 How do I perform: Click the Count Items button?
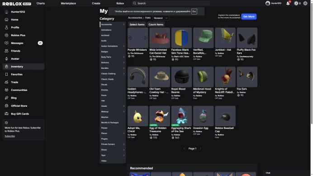pyautogui.click(x=156, y=24)
